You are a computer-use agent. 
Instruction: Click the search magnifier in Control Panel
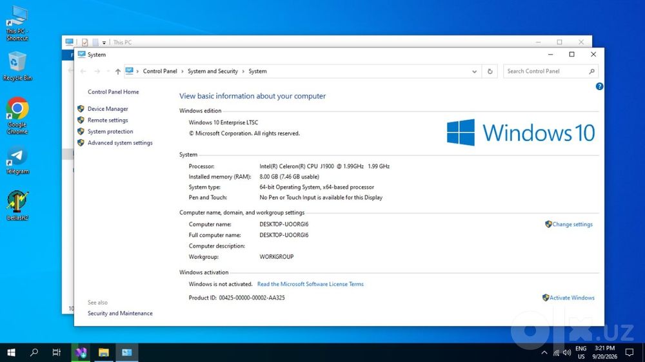point(591,71)
